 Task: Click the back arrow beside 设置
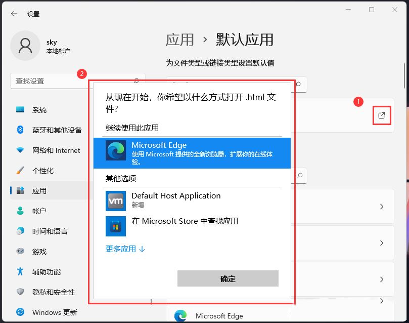click(14, 14)
